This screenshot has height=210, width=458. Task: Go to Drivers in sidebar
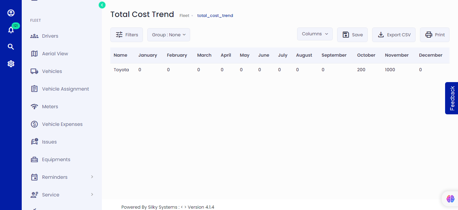point(50,36)
